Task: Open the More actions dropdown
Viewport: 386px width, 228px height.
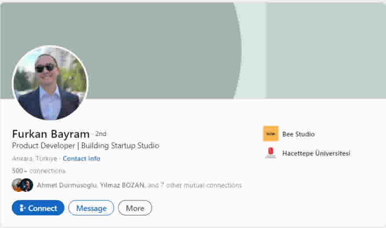Action: [x=135, y=208]
